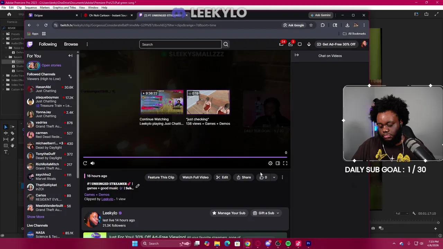Click the Twitch Search input field

click(180, 44)
